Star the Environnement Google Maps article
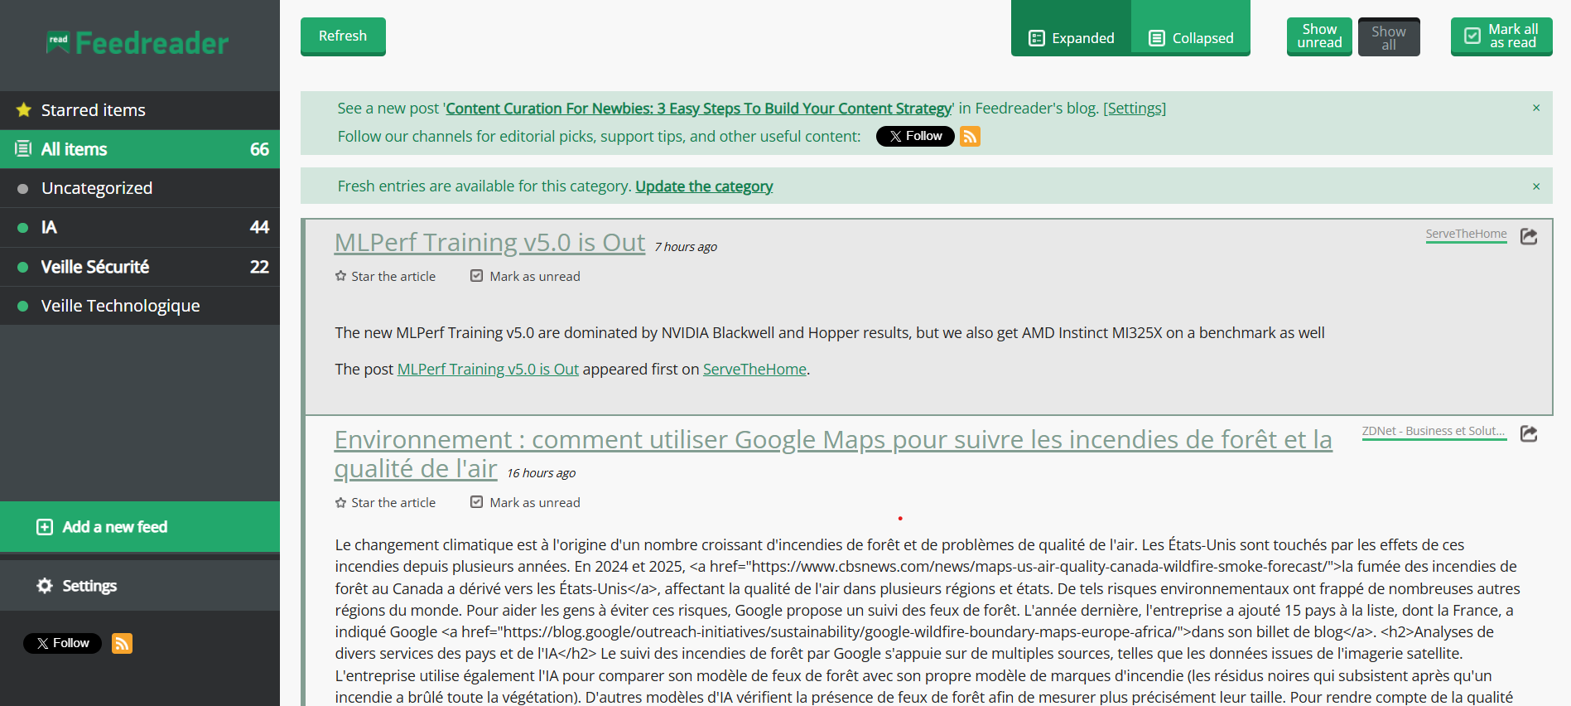Screen dimensions: 1571x706 pos(385,502)
